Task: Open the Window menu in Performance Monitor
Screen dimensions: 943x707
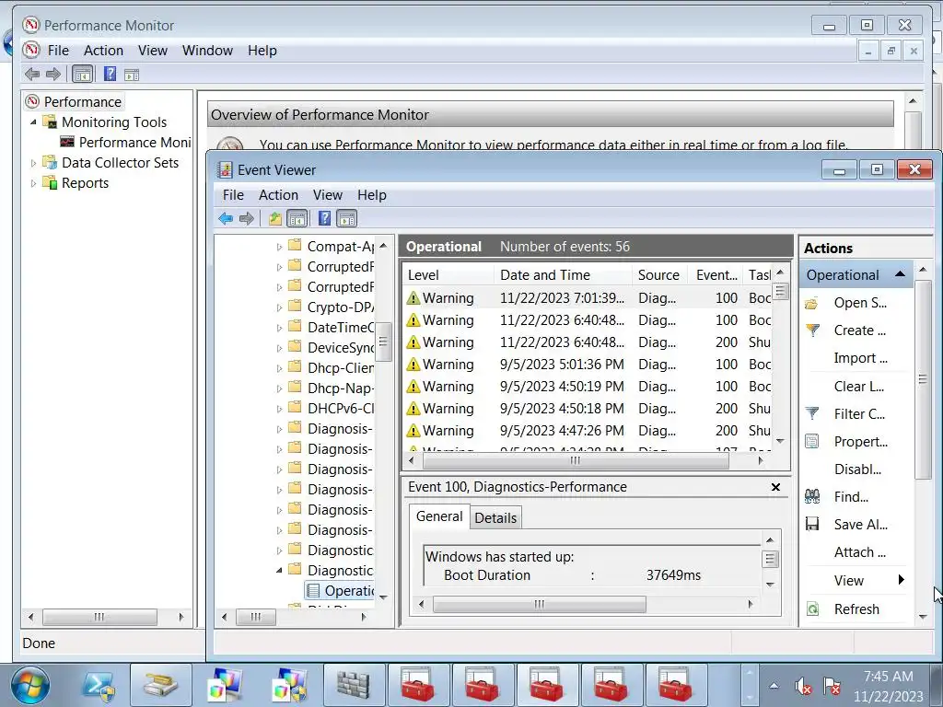Action: [x=207, y=51]
